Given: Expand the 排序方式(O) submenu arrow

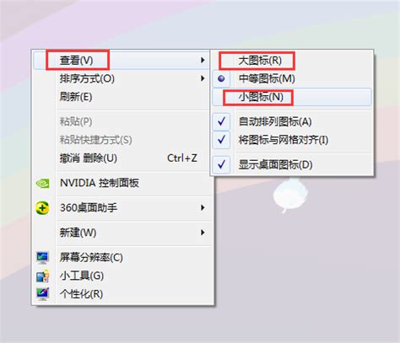Looking at the screenshot, I should click(203, 78).
